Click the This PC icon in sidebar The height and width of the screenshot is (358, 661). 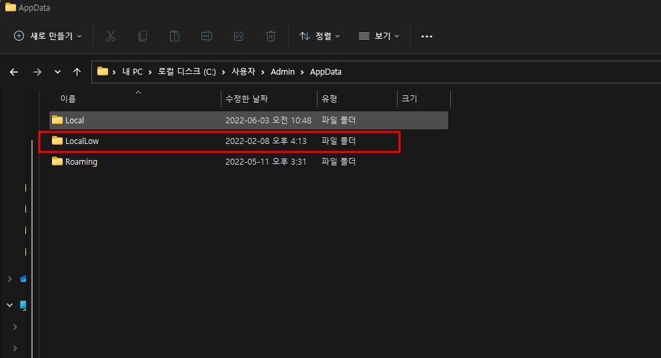23,305
